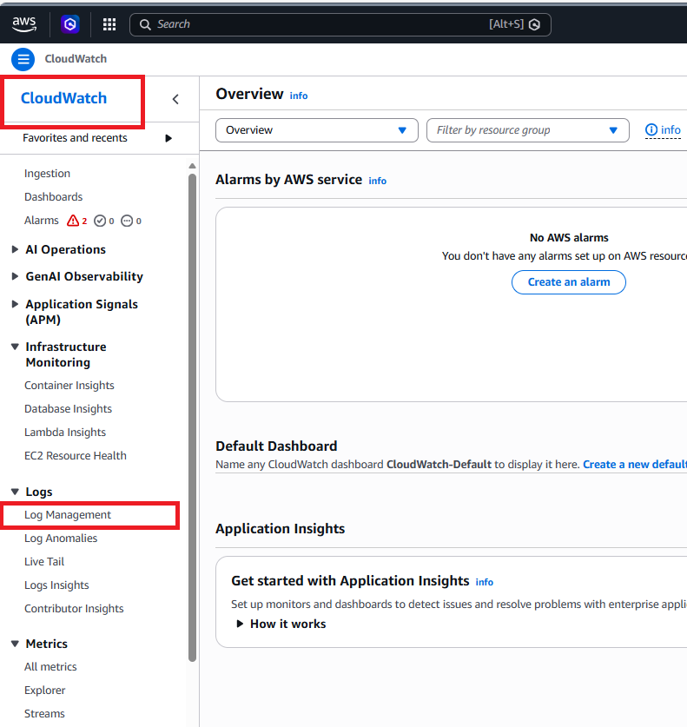
Task: Expand the AI Operations section
Action: 16,249
